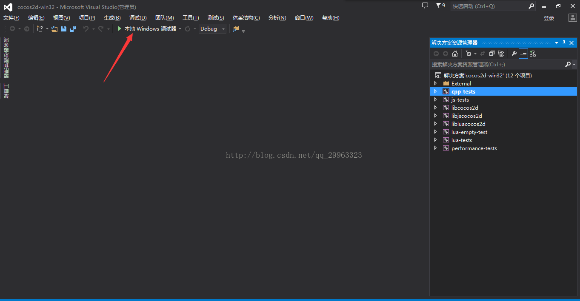580x301 pixels.
Task: Open the debug target dropdown arrow
Action: pyautogui.click(x=180, y=29)
